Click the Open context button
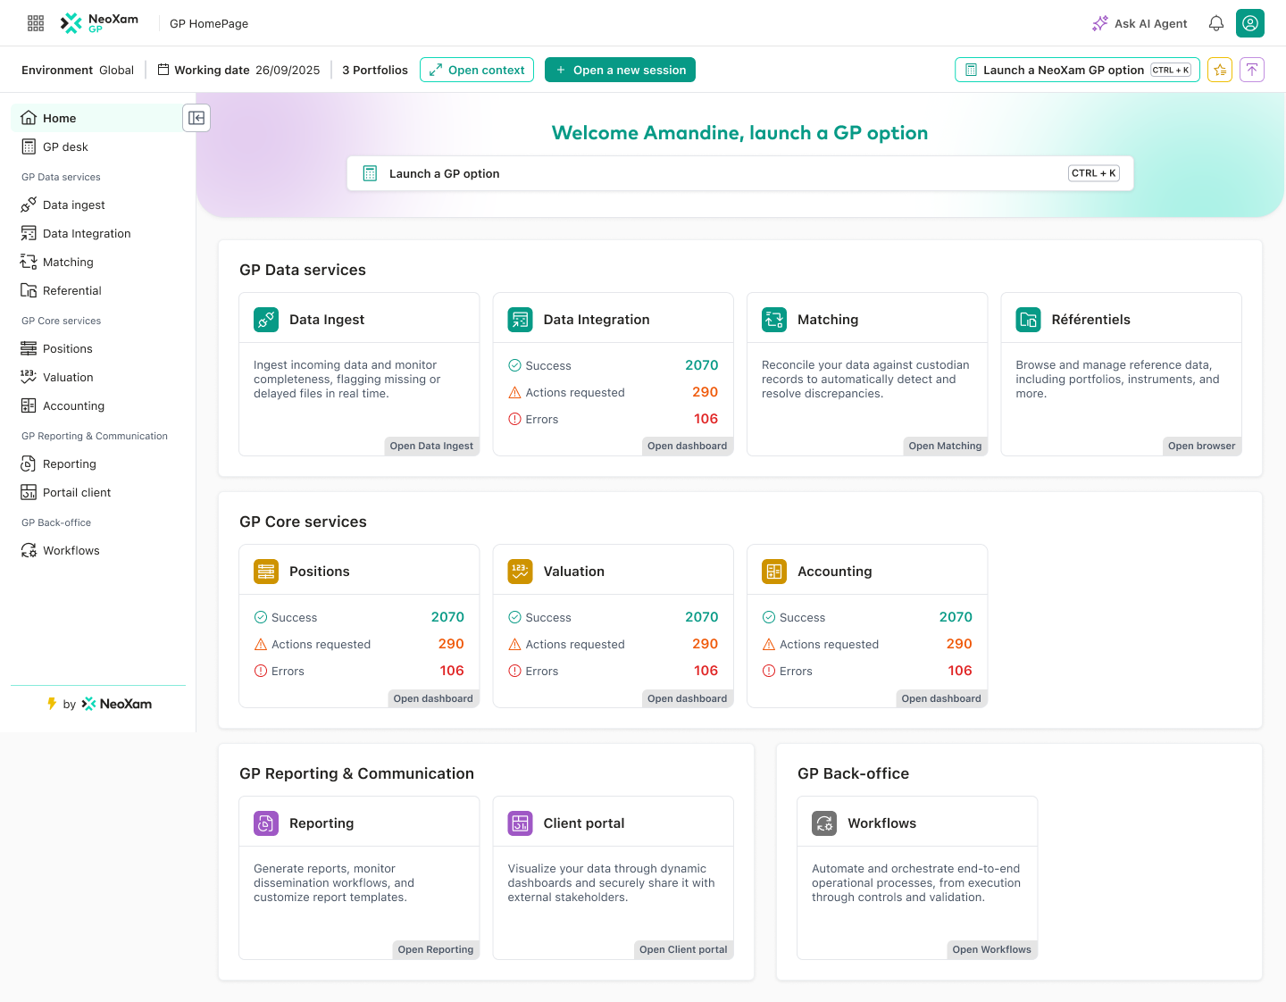The image size is (1286, 1002). (x=477, y=70)
